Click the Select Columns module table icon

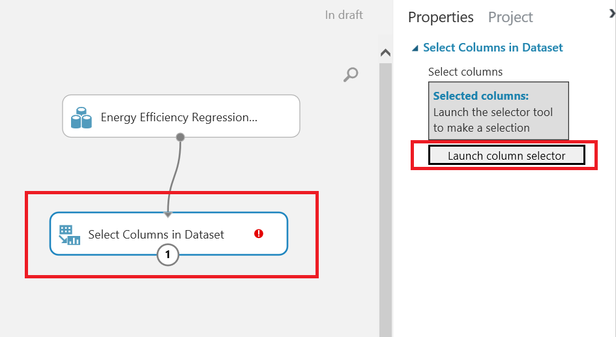tap(69, 235)
